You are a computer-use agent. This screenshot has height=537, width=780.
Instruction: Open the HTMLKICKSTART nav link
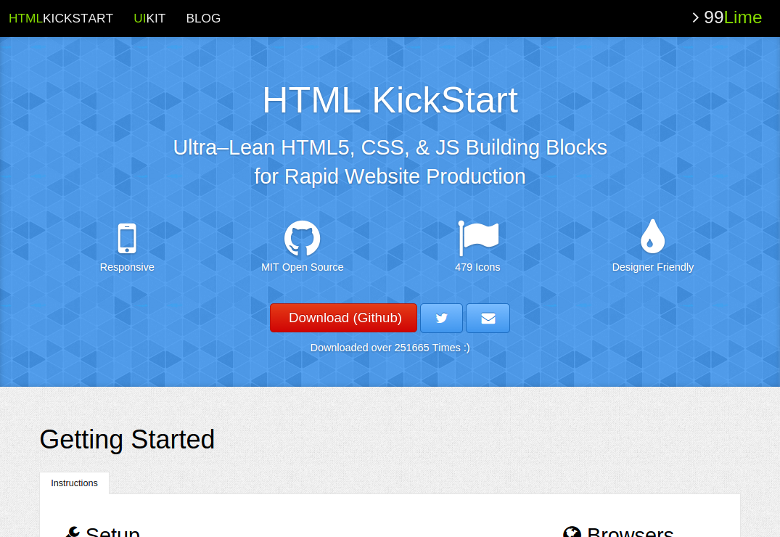tap(61, 18)
